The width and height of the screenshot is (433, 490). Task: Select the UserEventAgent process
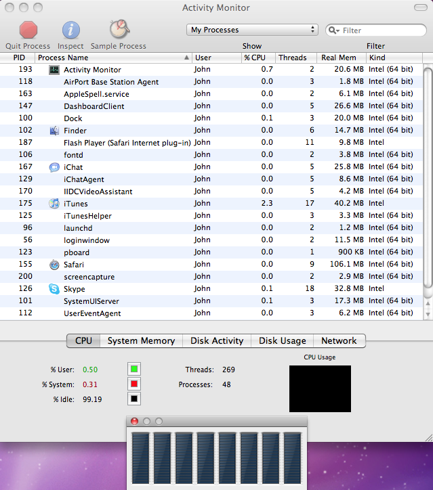(211, 313)
